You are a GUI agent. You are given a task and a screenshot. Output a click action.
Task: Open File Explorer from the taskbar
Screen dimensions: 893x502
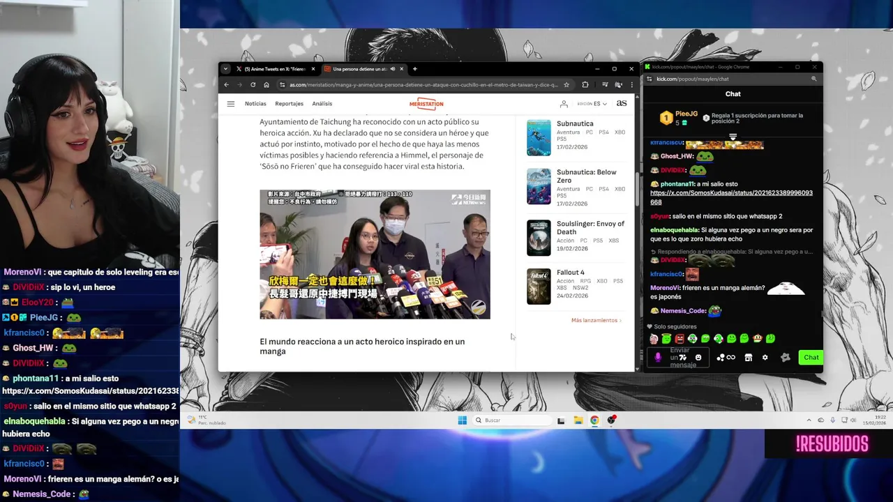point(578,420)
